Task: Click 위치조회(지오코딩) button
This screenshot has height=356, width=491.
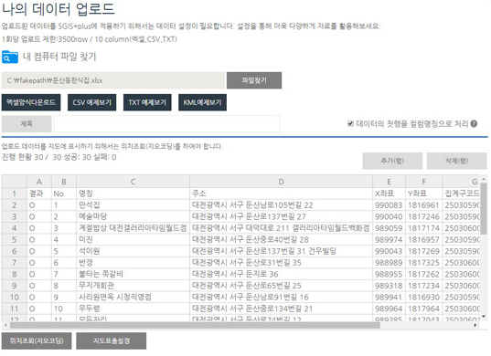Action: [x=37, y=340]
